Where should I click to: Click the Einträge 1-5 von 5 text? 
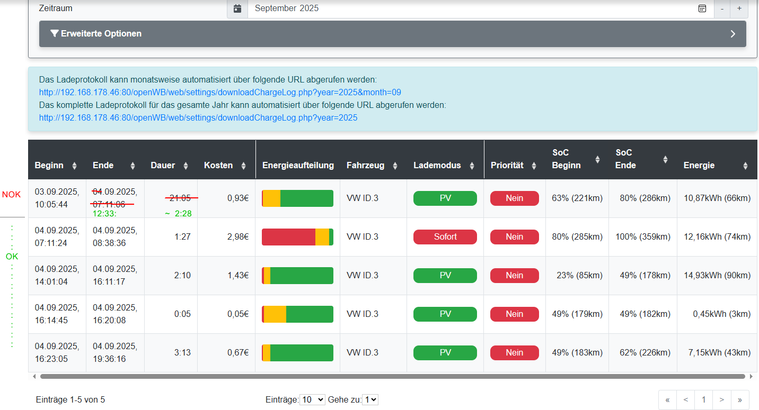click(x=70, y=400)
